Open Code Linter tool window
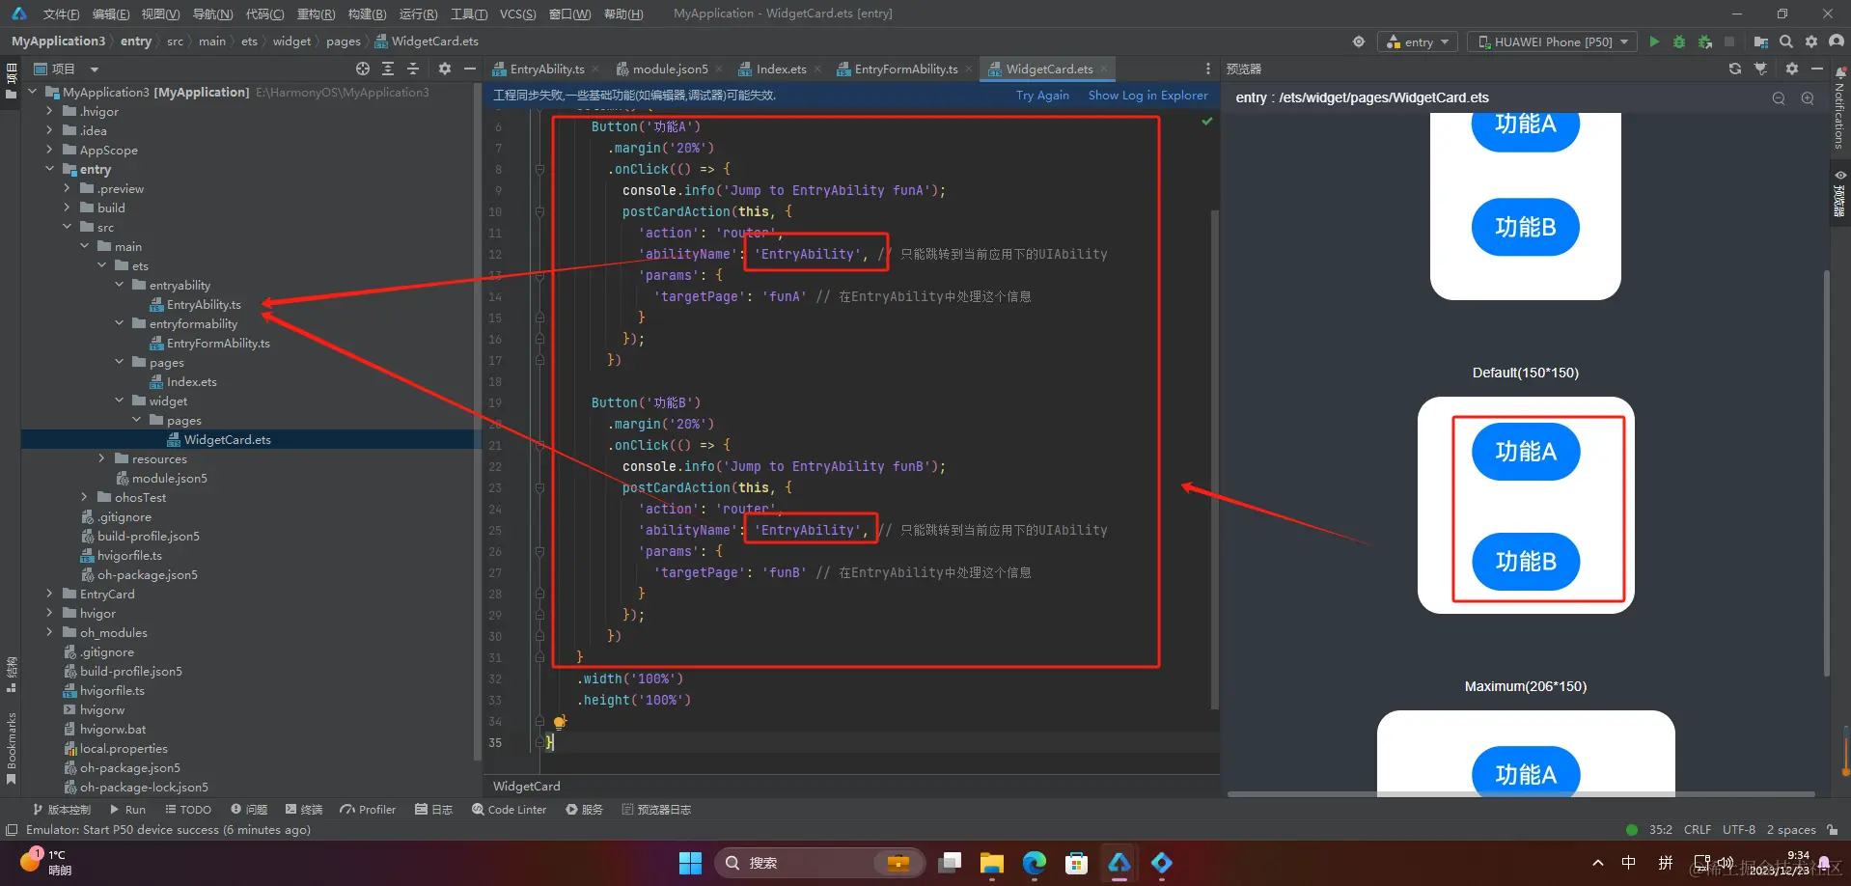The height and width of the screenshot is (886, 1851). pyautogui.click(x=509, y=810)
